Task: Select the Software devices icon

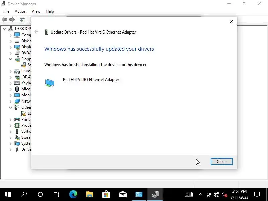Action: (17, 131)
